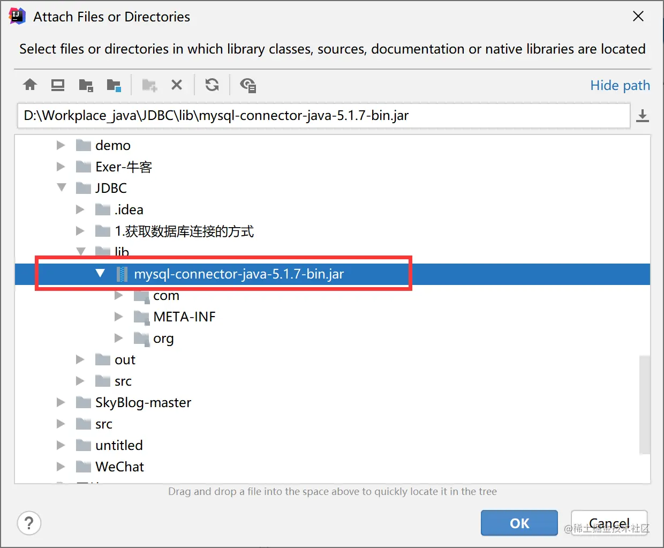Select the Module directory toolbar icon

114,85
